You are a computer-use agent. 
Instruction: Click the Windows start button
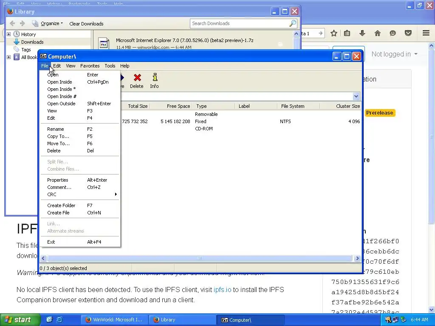pos(20,320)
